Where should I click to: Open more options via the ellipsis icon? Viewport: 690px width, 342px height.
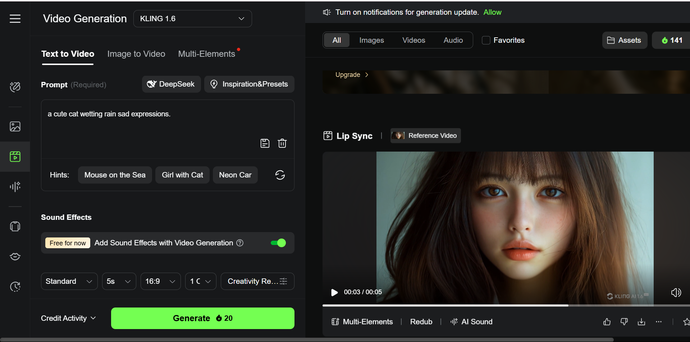659,322
